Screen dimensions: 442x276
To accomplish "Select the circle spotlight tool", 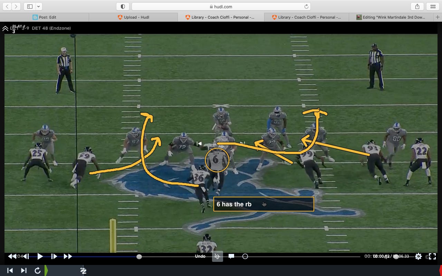I will 245,256.
